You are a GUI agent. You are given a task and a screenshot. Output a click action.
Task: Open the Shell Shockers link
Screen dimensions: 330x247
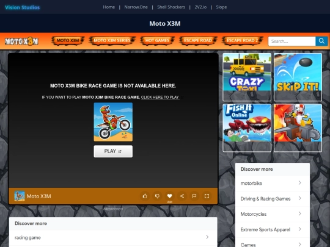pyautogui.click(x=171, y=7)
